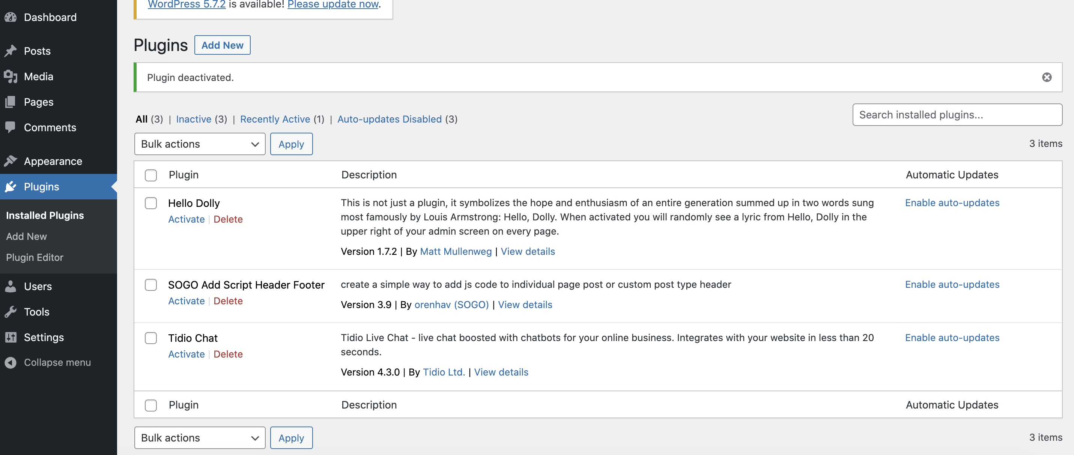Open Pages menu item
The height and width of the screenshot is (455, 1074).
[x=59, y=102]
